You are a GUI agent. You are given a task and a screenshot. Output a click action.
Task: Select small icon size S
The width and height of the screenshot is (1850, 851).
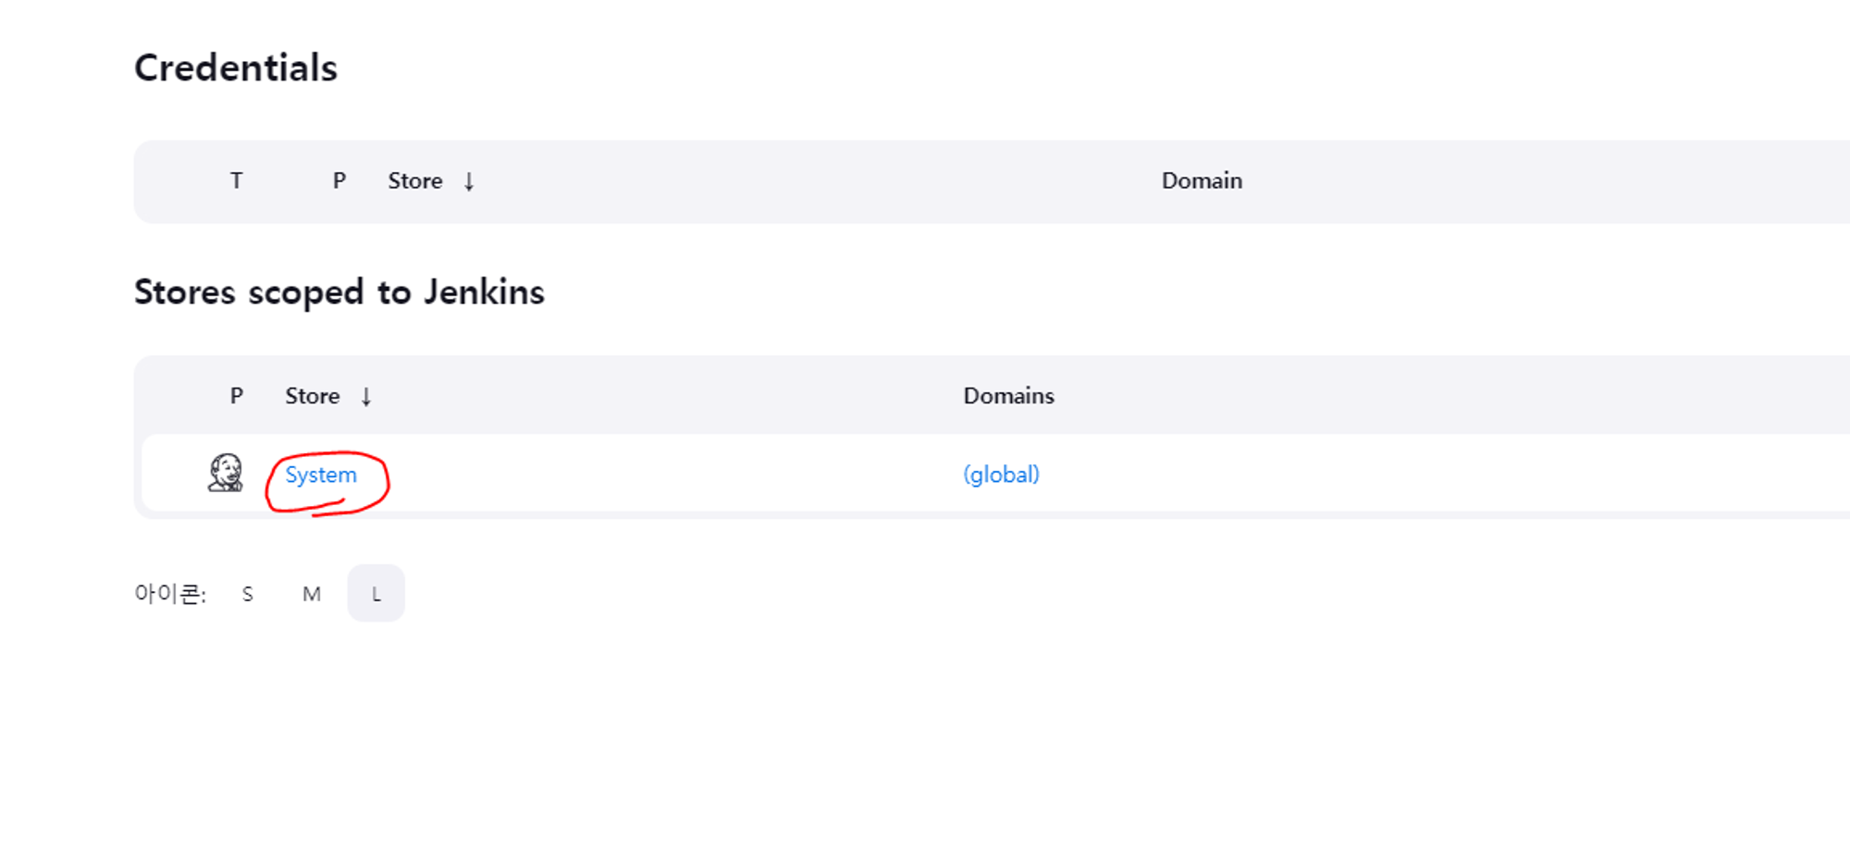pyautogui.click(x=247, y=594)
